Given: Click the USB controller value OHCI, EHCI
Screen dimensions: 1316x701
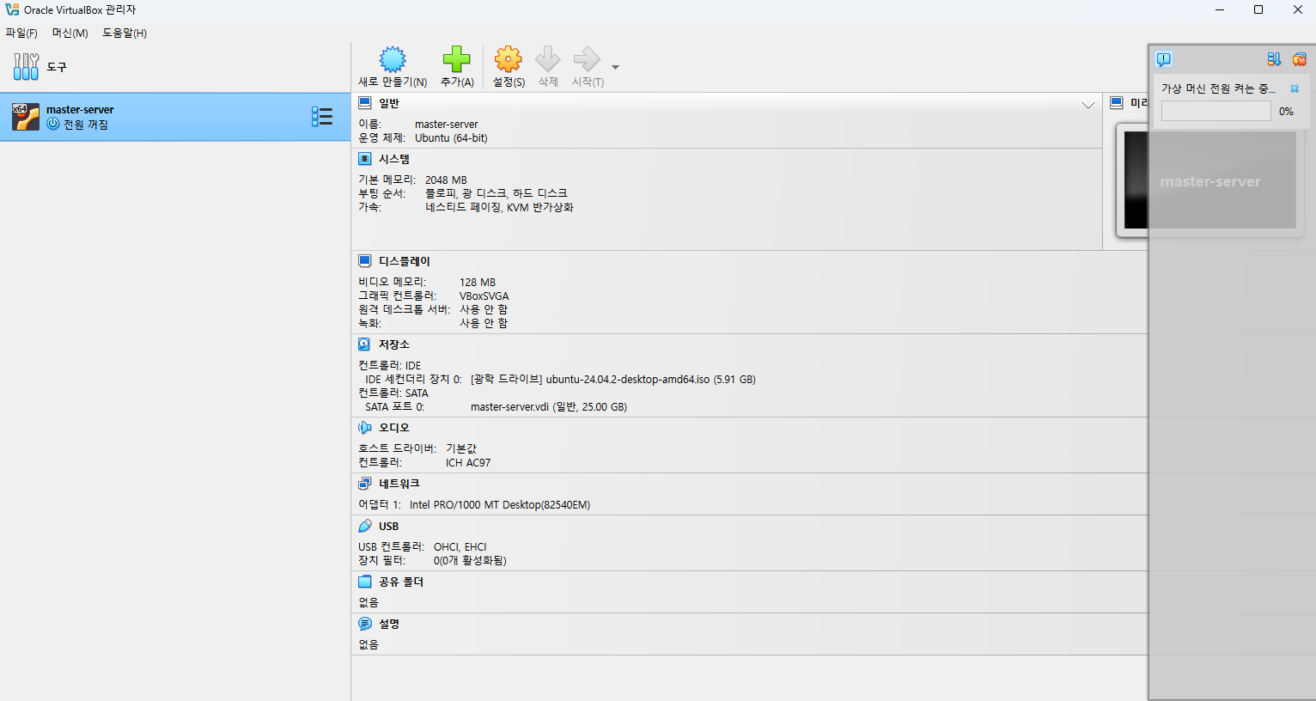Looking at the screenshot, I should pyautogui.click(x=460, y=546).
